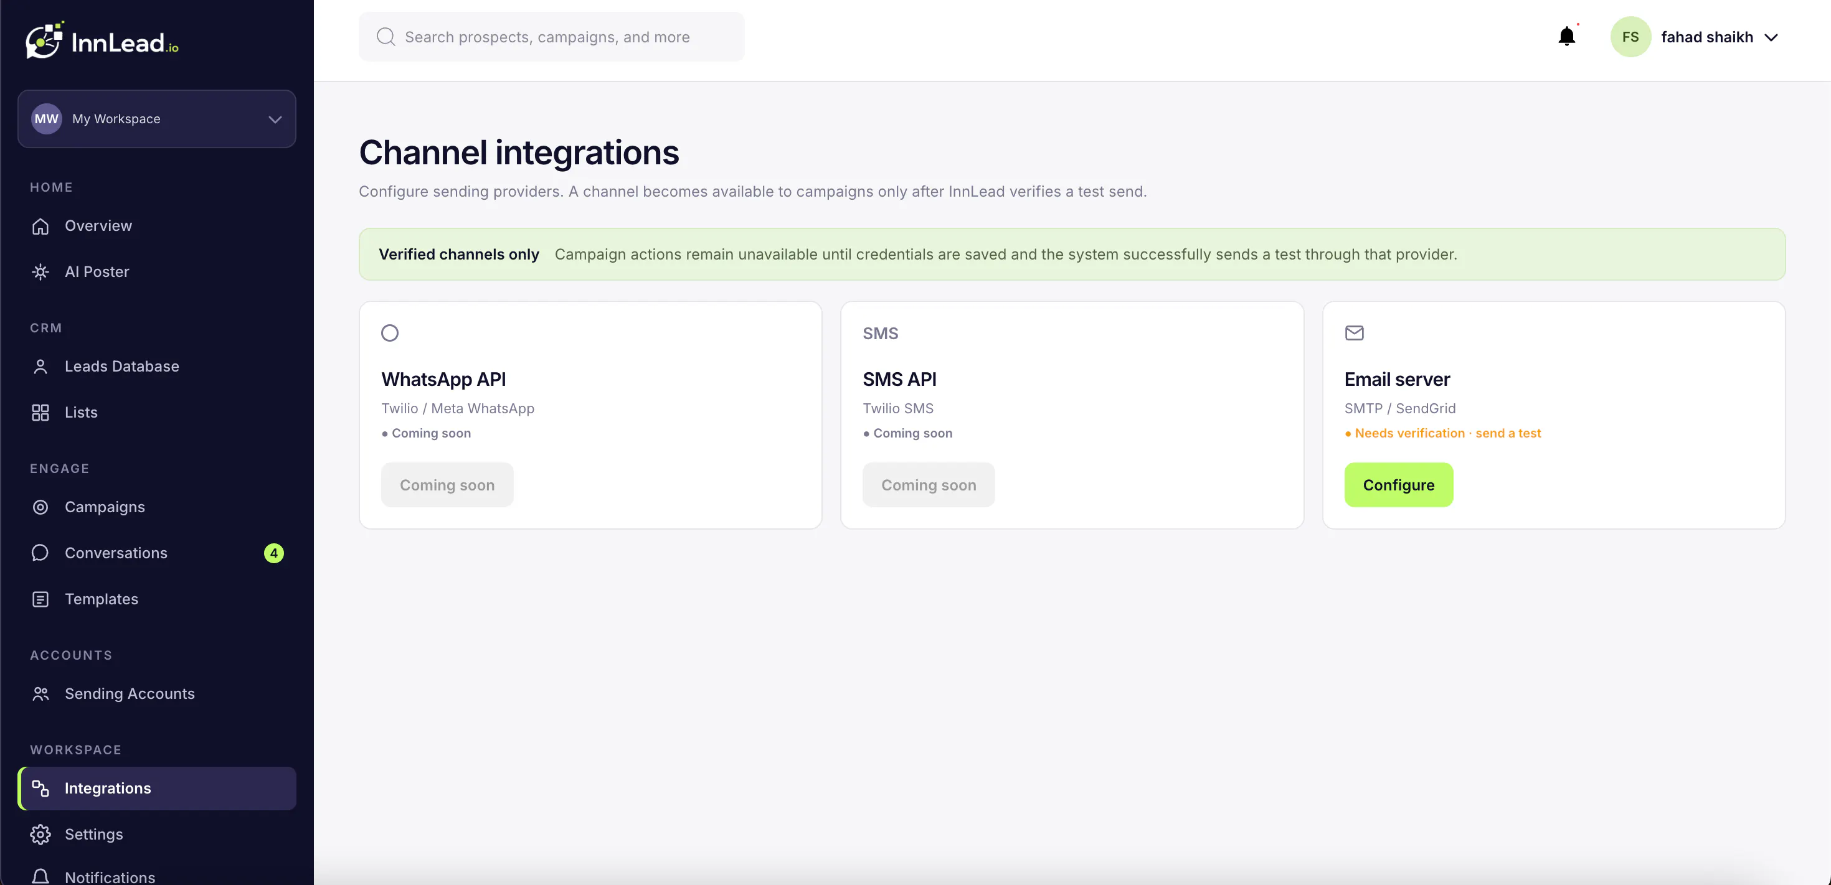Screen dimensions: 1831x885
Task: Focus the Search prospects, campaigns input
Action: click(x=552, y=37)
